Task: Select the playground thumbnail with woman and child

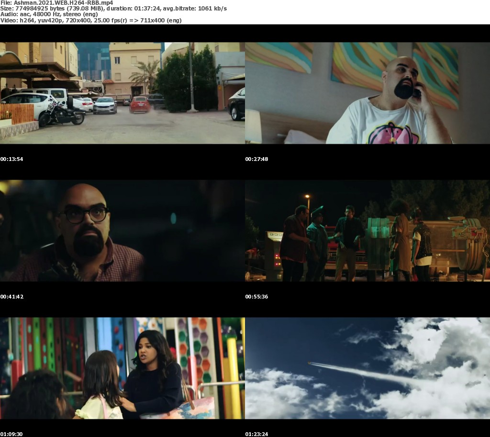Action: pos(122,368)
